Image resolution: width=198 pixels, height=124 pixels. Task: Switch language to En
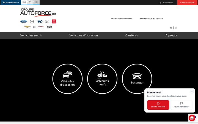pyautogui.click(x=176, y=28)
